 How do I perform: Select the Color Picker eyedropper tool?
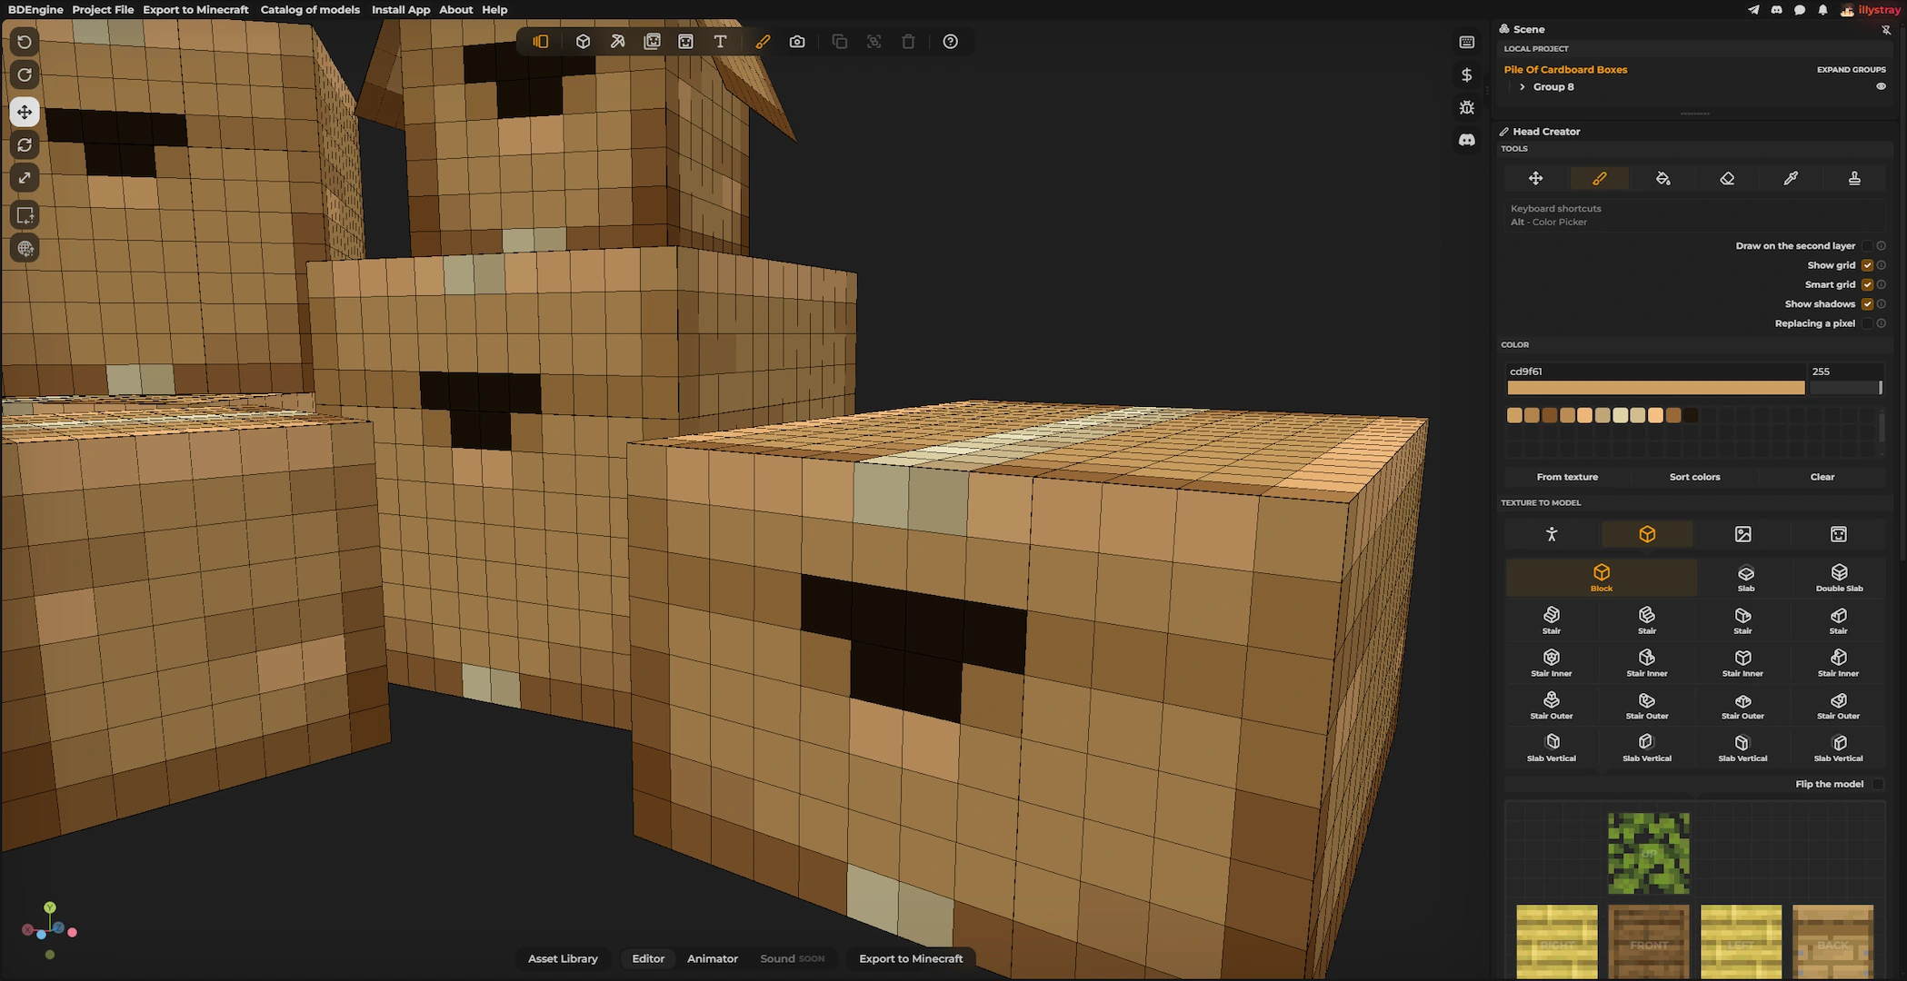(1792, 178)
